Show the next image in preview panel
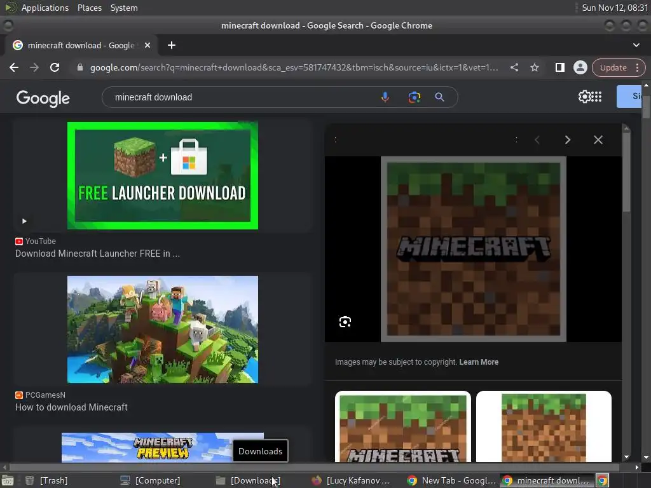651x488 pixels. point(568,140)
